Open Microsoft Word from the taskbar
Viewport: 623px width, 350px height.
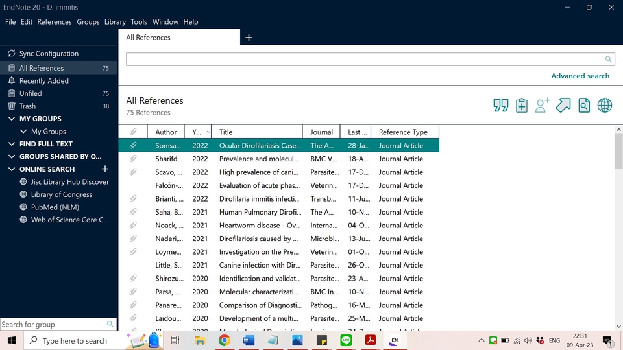coord(249,340)
